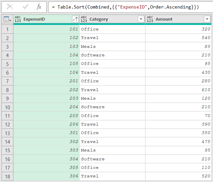This screenshot has height=182, width=213.
Task: Click Amount cell 120
Action: (178, 98)
